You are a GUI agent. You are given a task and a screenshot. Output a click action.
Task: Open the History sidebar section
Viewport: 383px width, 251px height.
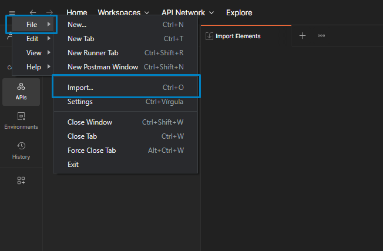coord(21,151)
